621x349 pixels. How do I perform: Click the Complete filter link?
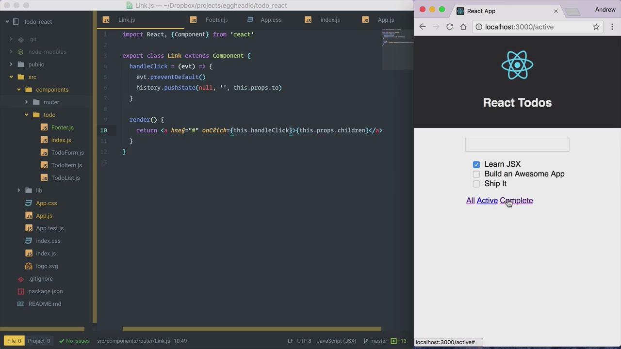(516, 201)
